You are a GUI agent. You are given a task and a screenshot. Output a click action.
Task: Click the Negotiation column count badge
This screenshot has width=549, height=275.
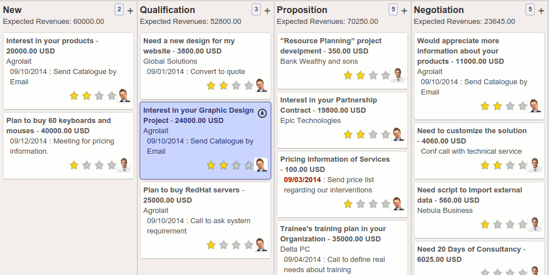pos(530,10)
